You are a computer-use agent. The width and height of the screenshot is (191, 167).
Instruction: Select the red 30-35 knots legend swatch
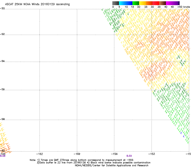(x=156, y=3)
